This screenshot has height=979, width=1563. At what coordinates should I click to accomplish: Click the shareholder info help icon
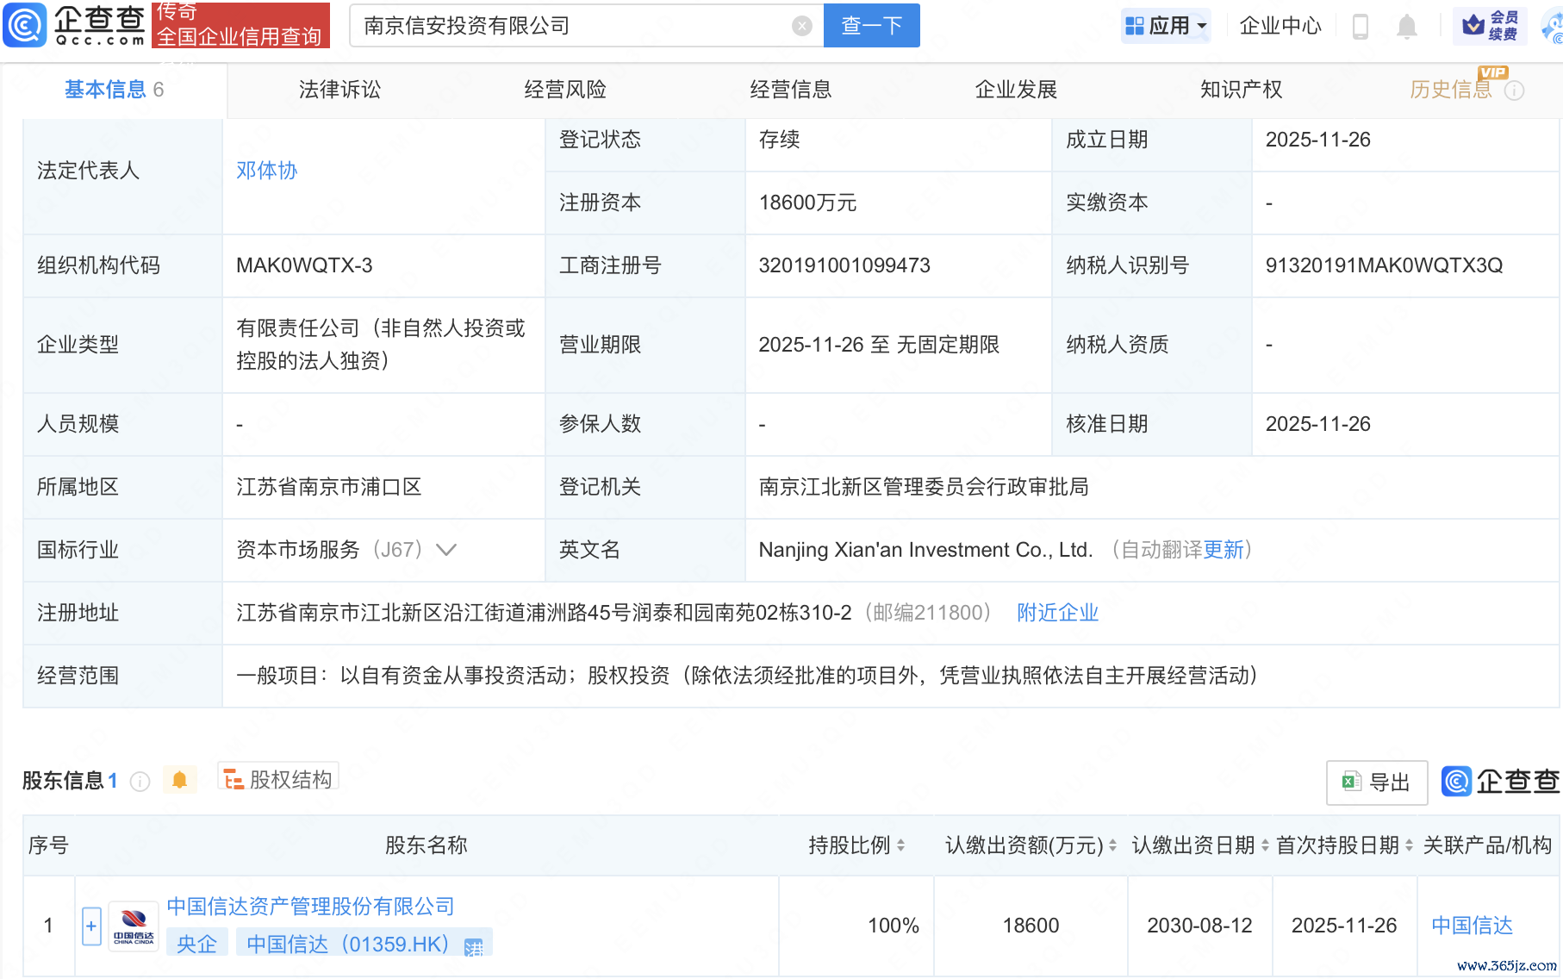point(140,781)
